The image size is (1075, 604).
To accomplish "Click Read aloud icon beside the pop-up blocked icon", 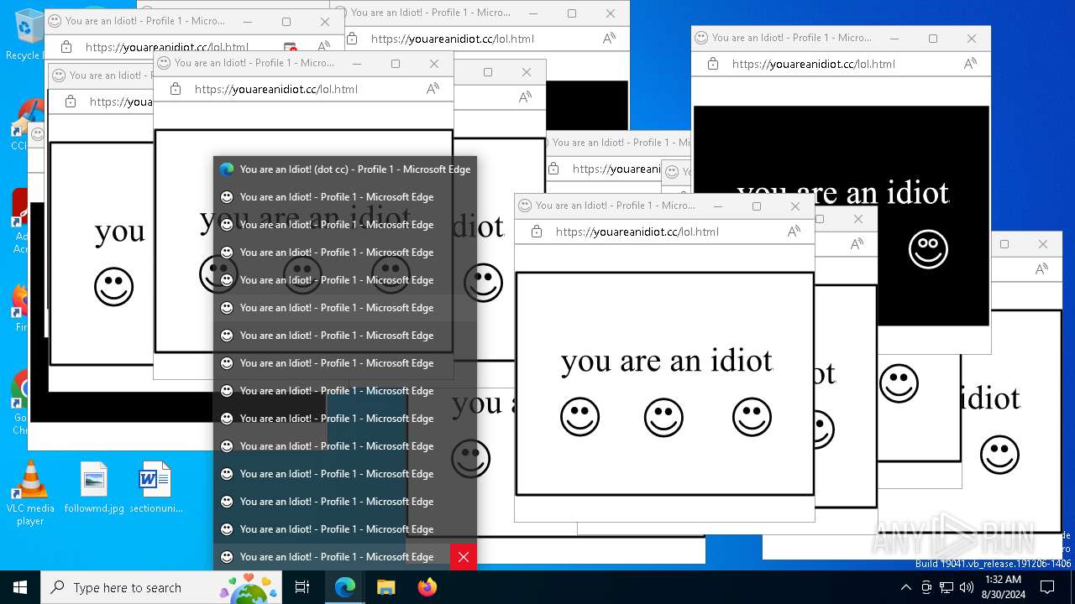I will (323, 48).
